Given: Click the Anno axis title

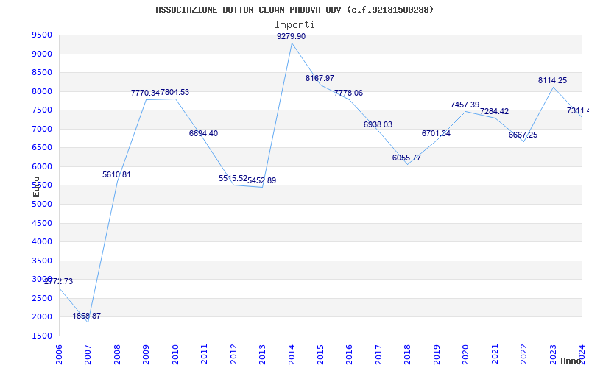Looking at the screenshot, I should [570, 361].
